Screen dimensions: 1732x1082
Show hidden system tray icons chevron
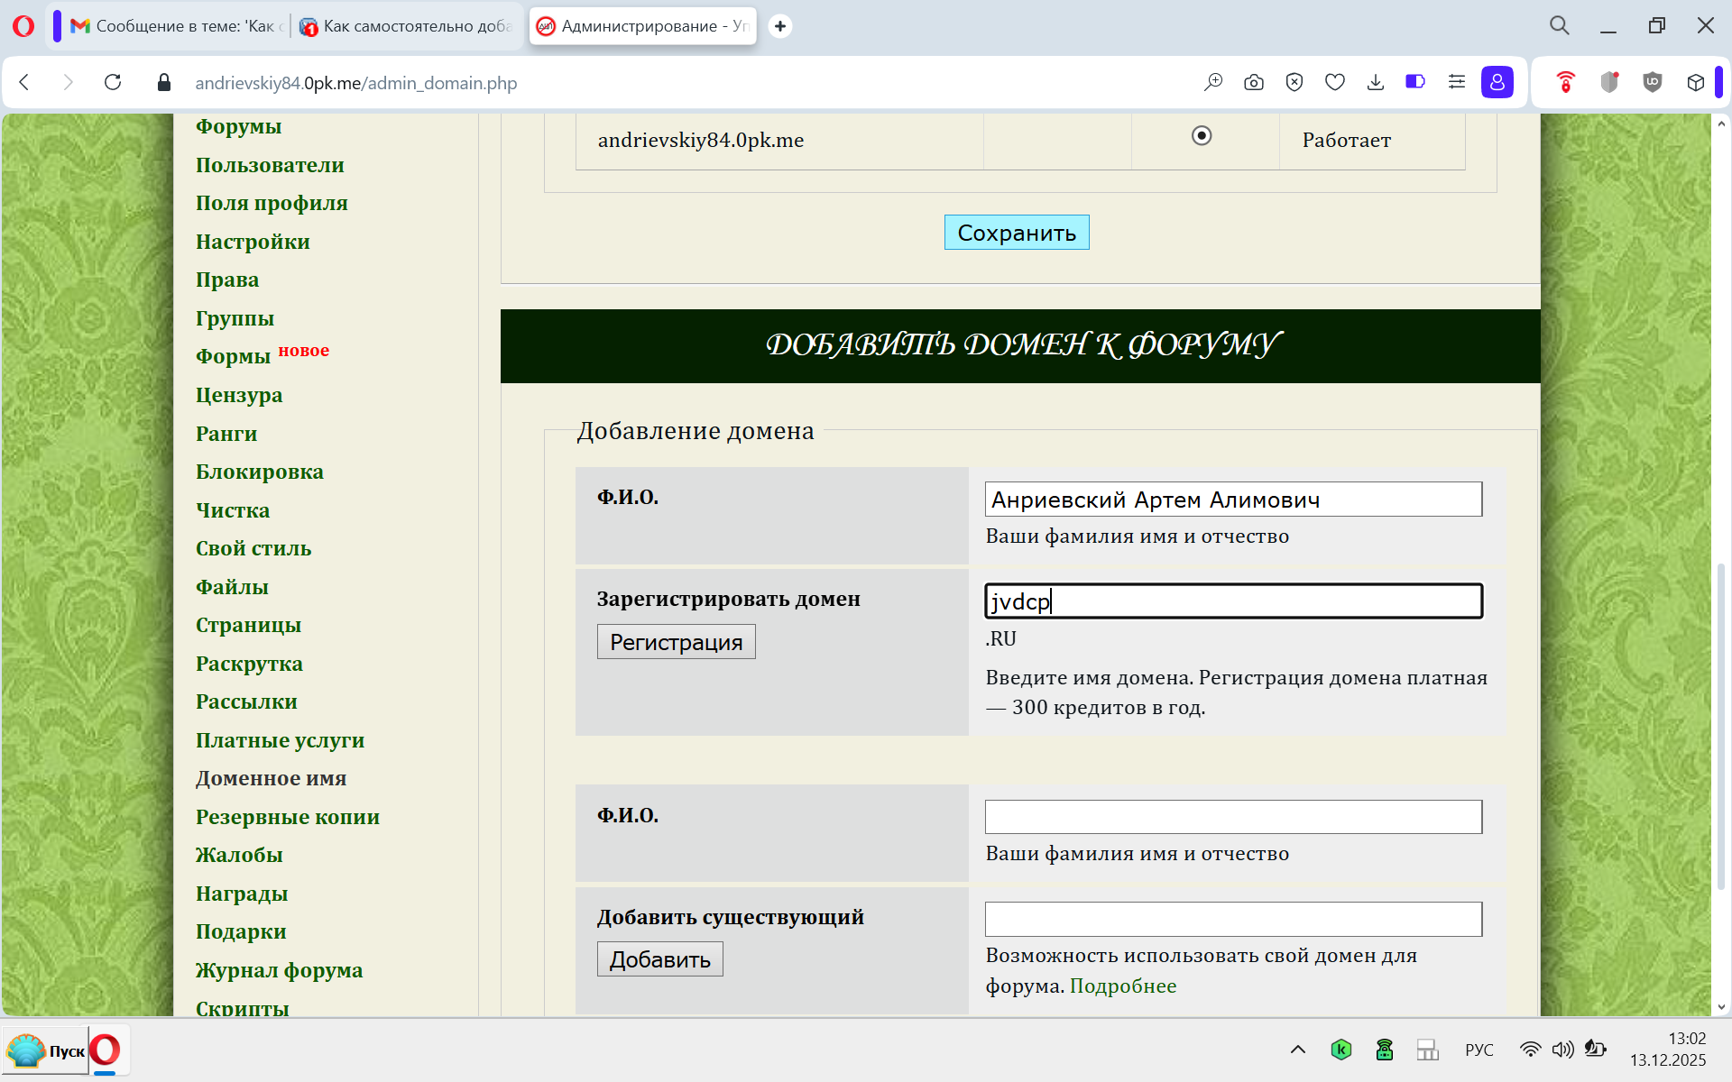pyautogui.click(x=1297, y=1050)
